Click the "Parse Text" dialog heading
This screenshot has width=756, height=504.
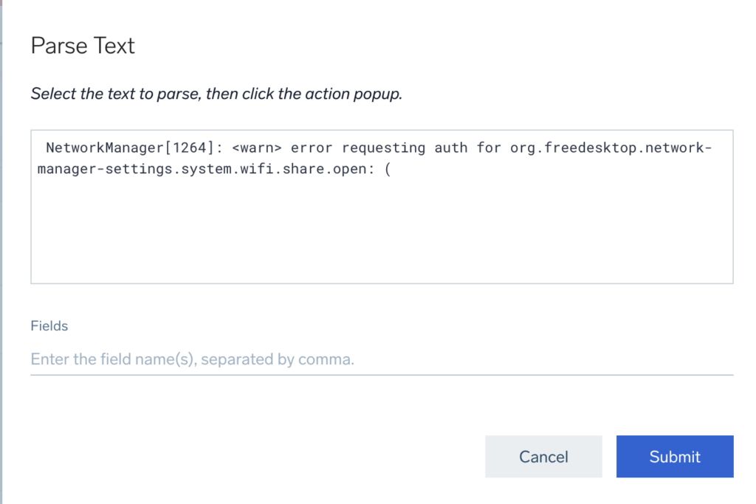point(83,46)
